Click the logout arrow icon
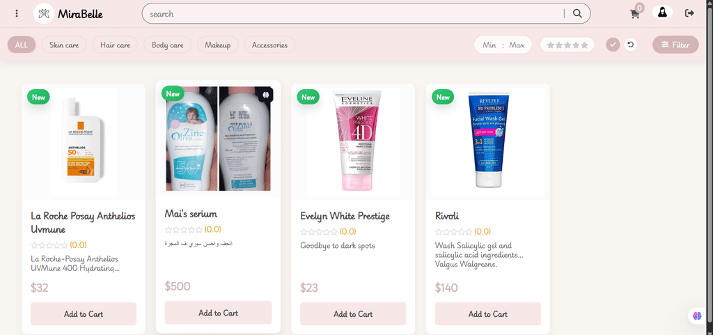The height and width of the screenshot is (335, 713). [x=689, y=13]
